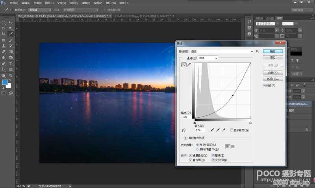
Task: Enable the 显示修剪(W) show clipping checkbox
Action: point(232,130)
